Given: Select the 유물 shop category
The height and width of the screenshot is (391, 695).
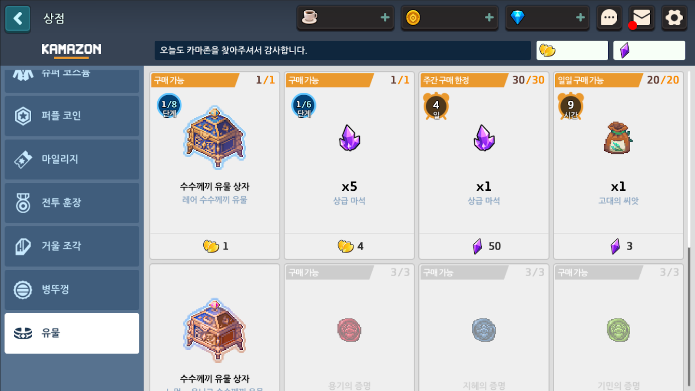Looking at the screenshot, I should [x=72, y=333].
